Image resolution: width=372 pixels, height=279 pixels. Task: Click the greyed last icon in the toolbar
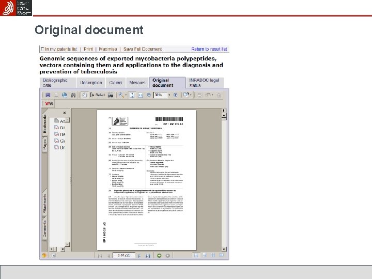point(219,95)
